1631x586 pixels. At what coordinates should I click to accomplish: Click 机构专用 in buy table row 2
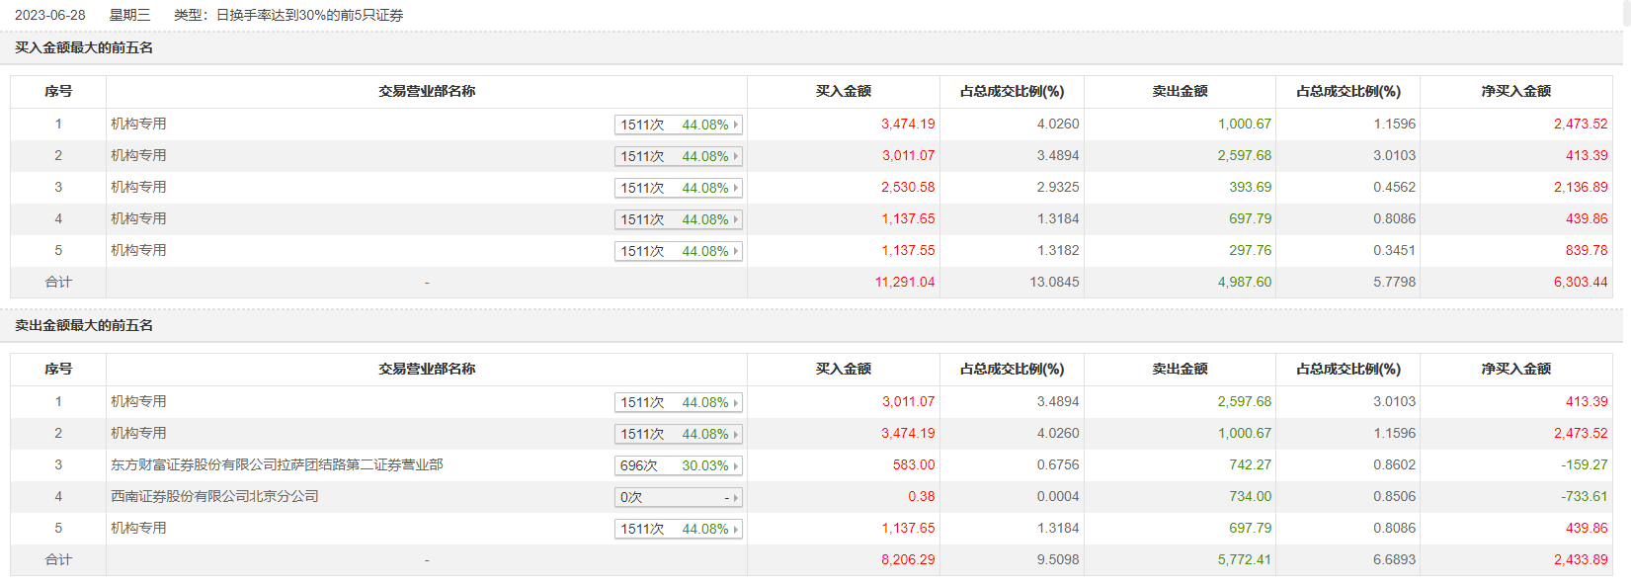[x=138, y=155]
